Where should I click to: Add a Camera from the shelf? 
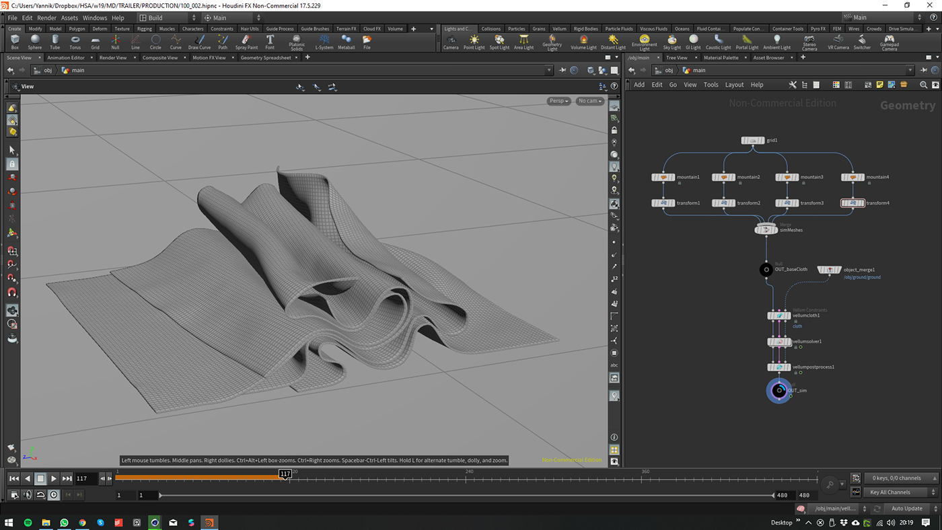tap(451, 42)
